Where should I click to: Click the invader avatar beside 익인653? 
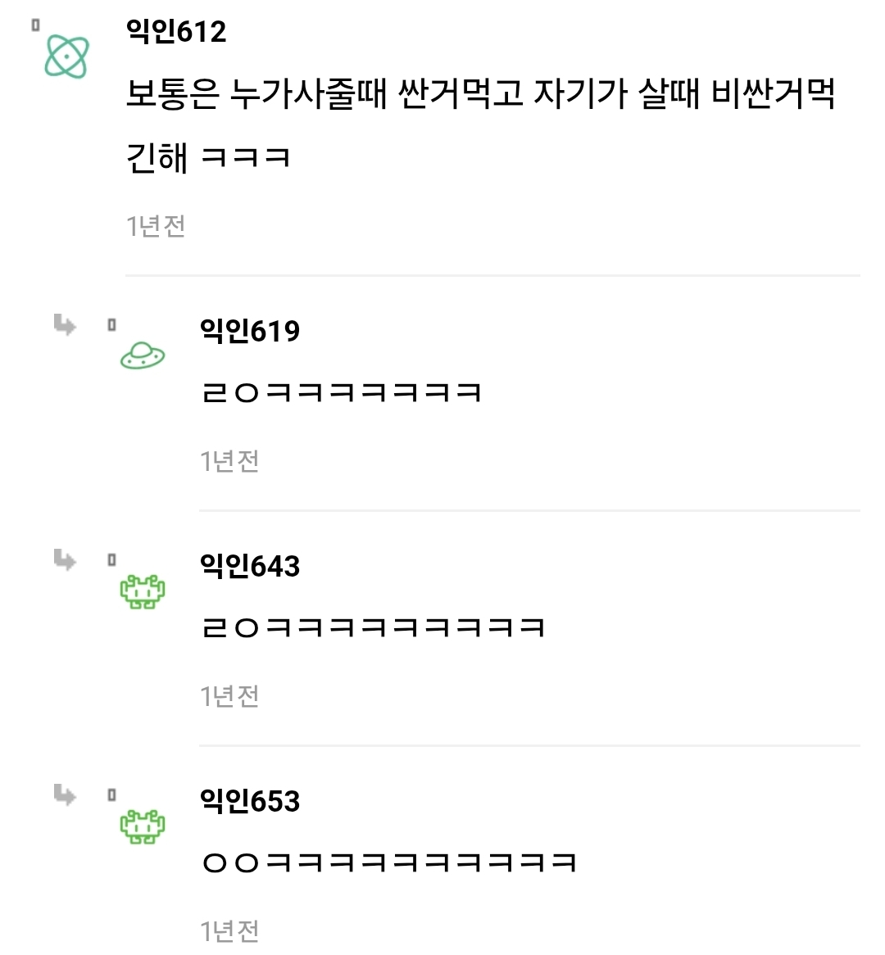coord(143,826)
